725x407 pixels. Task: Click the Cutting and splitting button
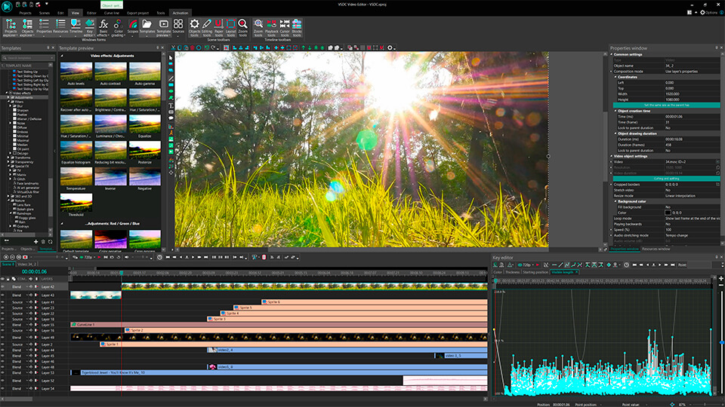[x=666, y=179]
